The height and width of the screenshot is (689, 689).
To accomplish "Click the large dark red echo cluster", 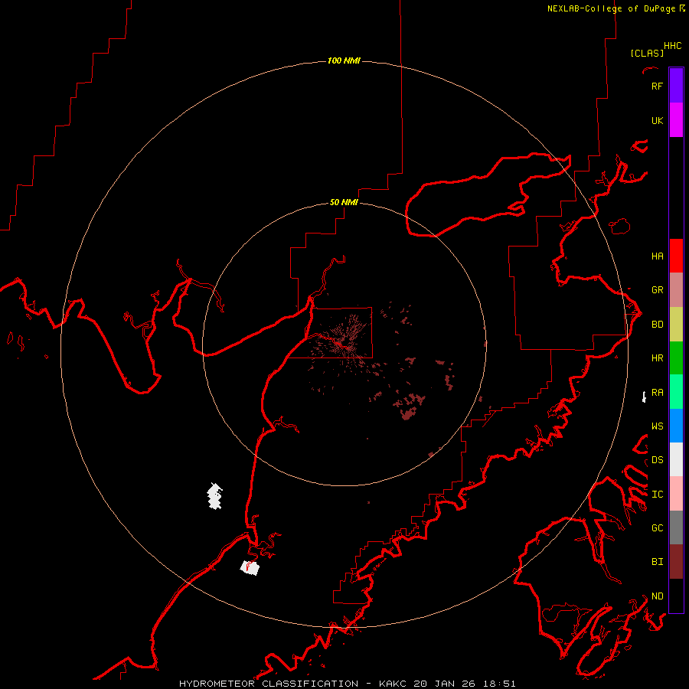I will point(410,406).
